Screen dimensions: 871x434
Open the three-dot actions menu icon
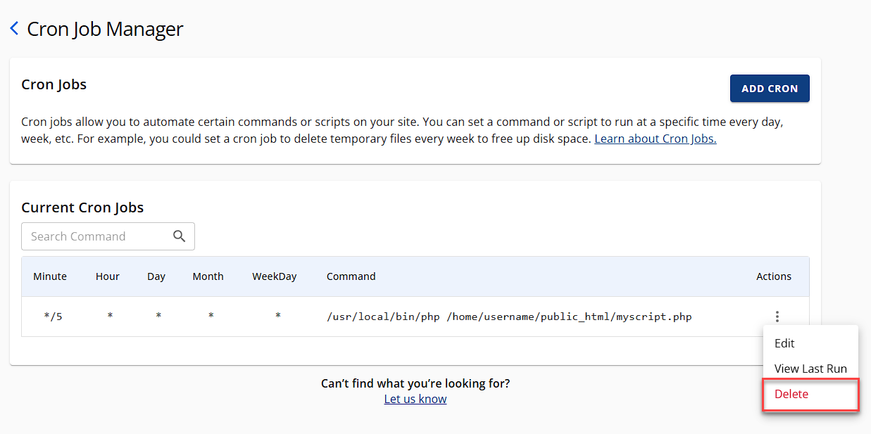777,317
